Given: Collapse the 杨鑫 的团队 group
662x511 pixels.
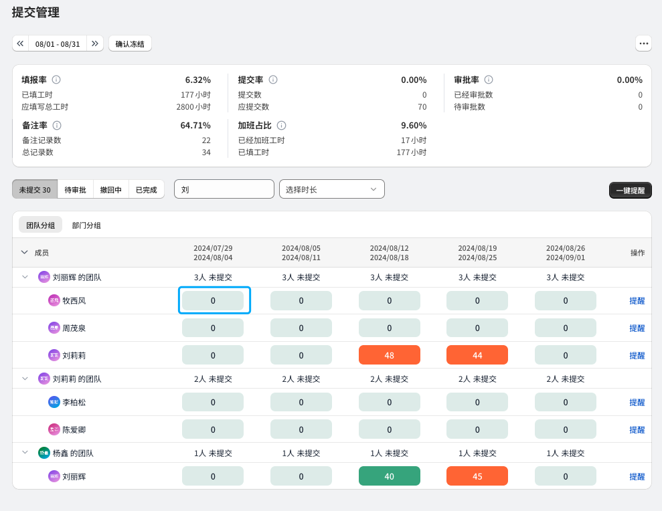Looking at the screenshot, I should click(x=25, y=453).
